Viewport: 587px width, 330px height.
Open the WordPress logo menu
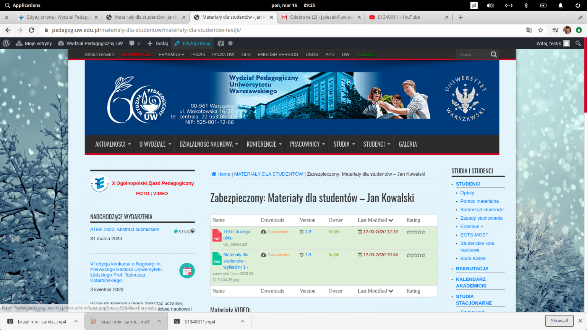(6, 43)
